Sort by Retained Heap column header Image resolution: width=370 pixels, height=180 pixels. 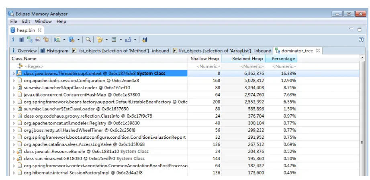click(x=243, y=58)
